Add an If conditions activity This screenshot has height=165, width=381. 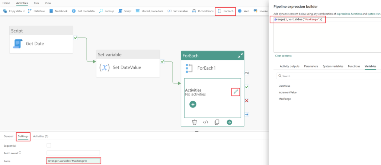(x=202, y=11)
